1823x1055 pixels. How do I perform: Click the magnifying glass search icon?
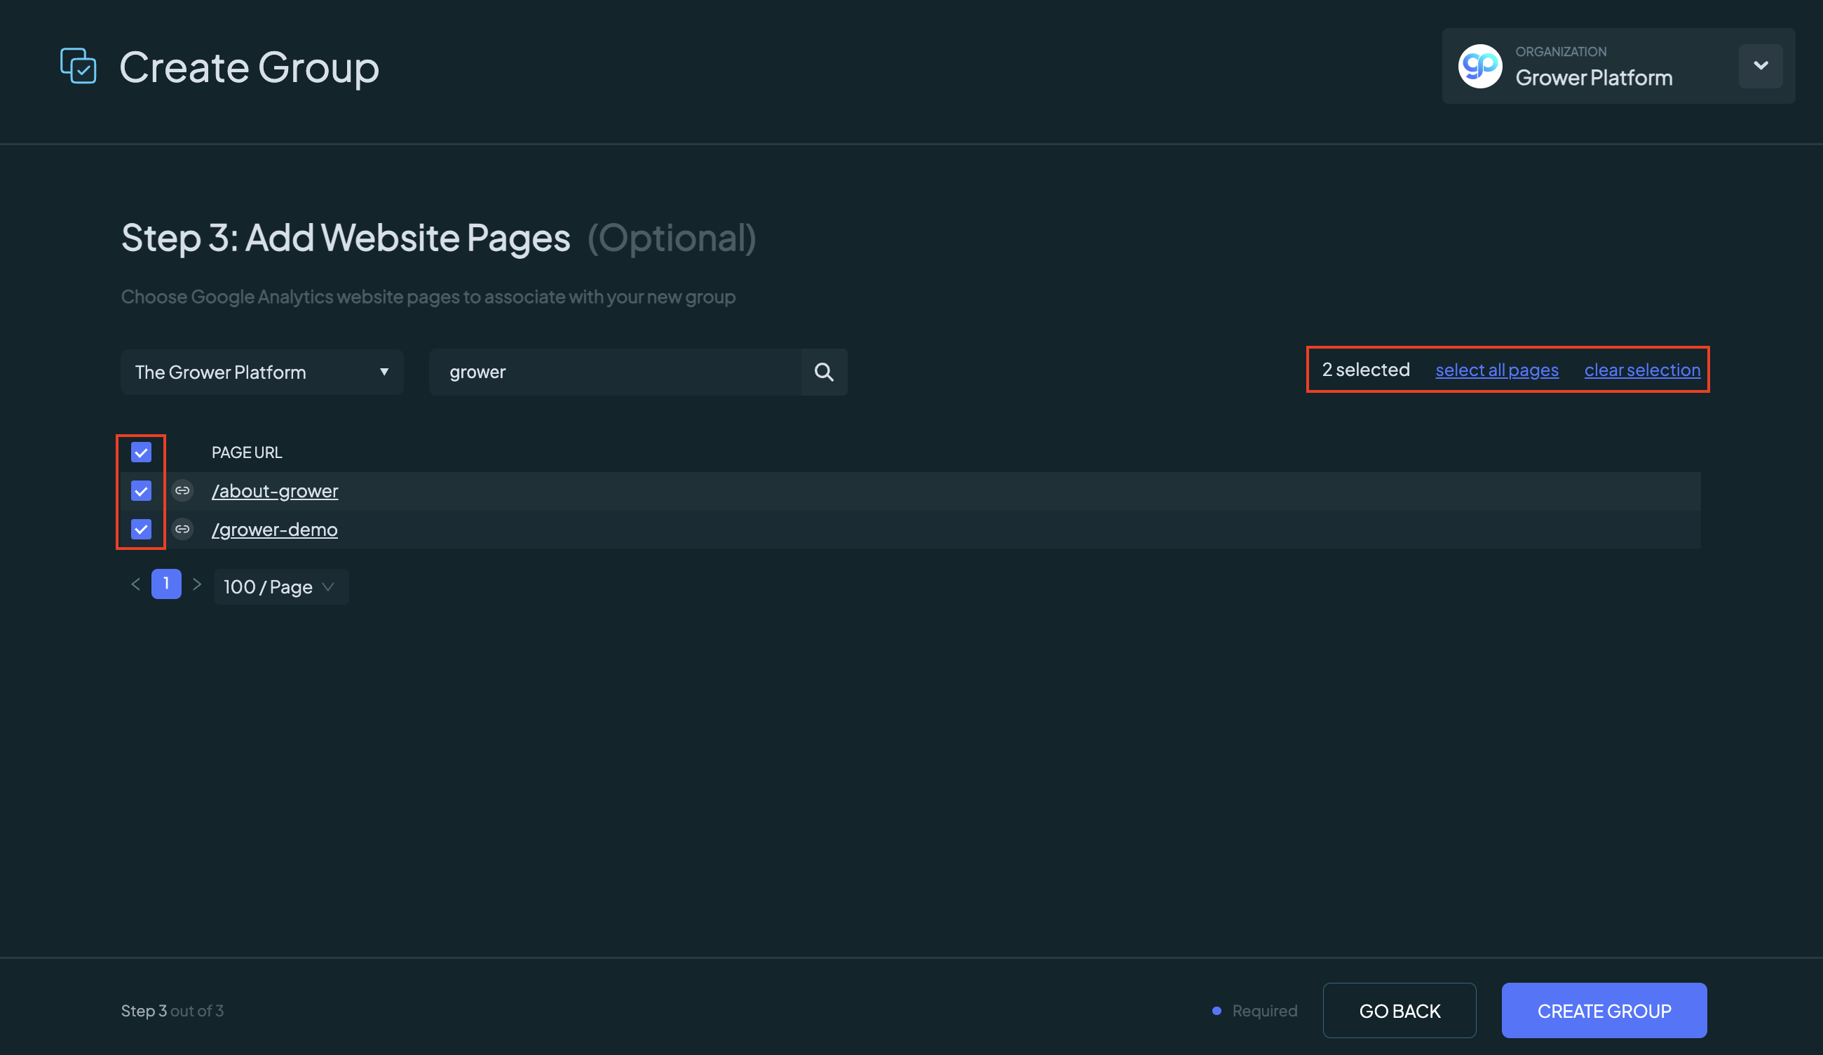pos(824,372)
